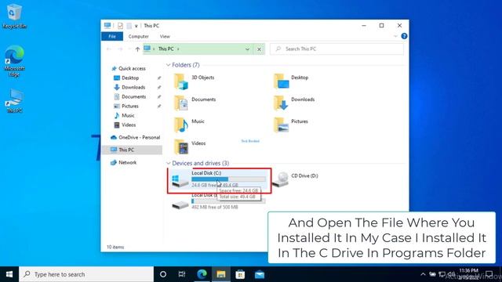Select Local Disk (C:) drive

(219, 180)
